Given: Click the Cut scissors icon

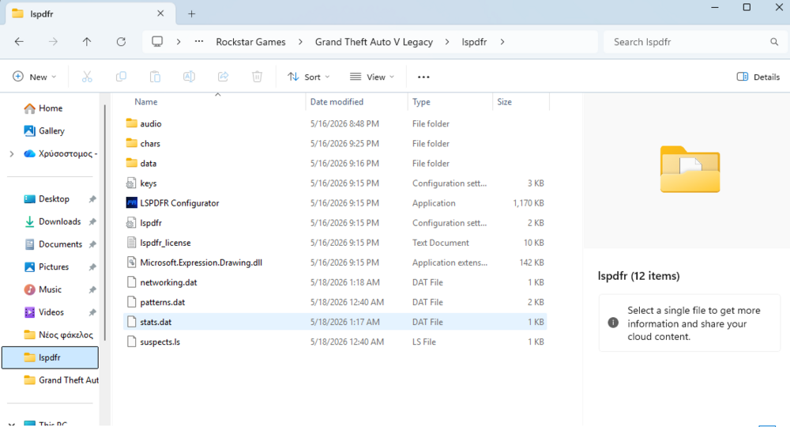Looking at the screenshot, I should pyautogui.click(x=87, y=77).
